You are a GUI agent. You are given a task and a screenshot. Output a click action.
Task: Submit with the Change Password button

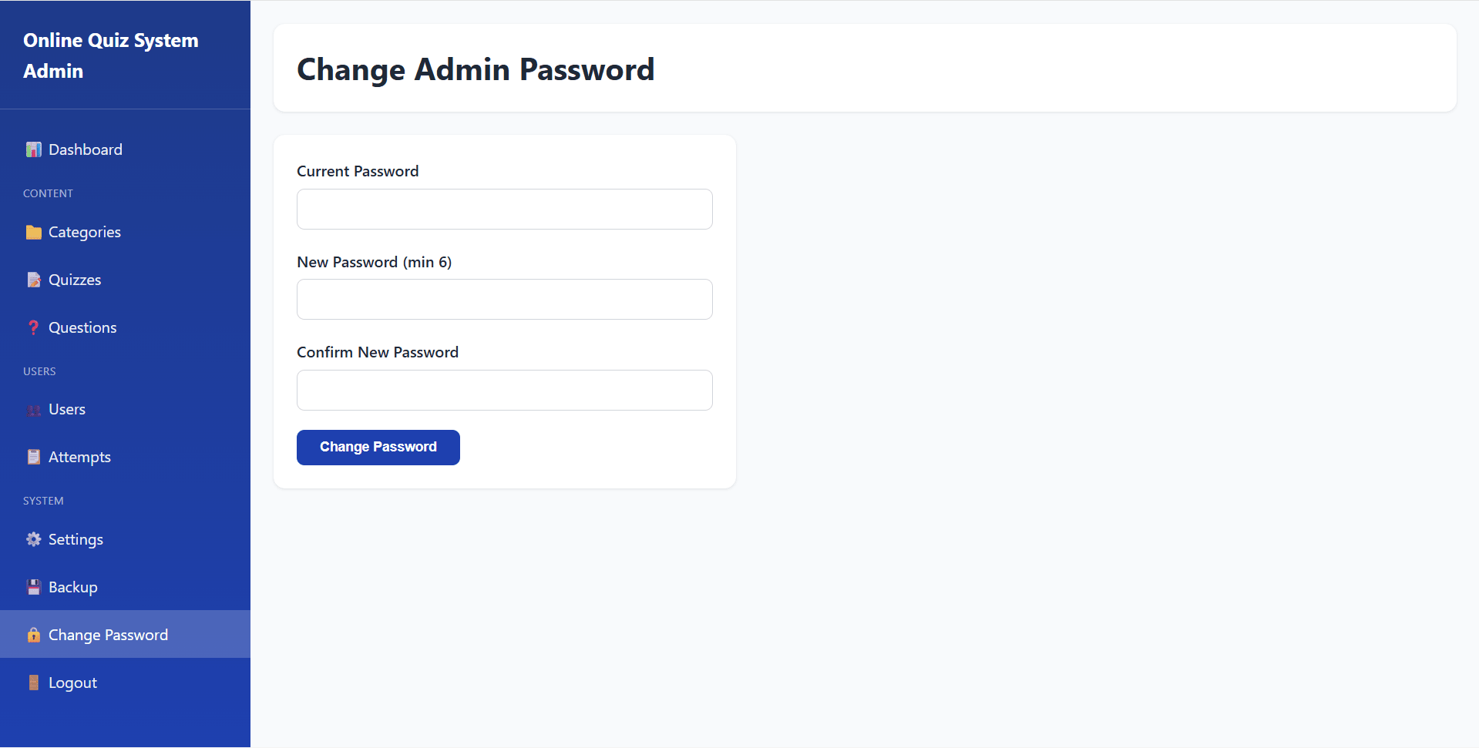[x=378, y=448]
